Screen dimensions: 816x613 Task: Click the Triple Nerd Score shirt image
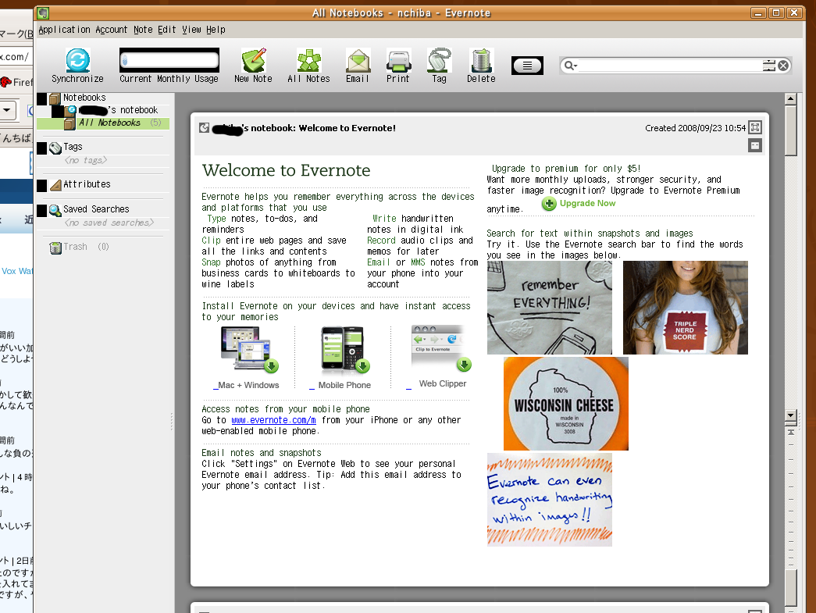[686, 308]
